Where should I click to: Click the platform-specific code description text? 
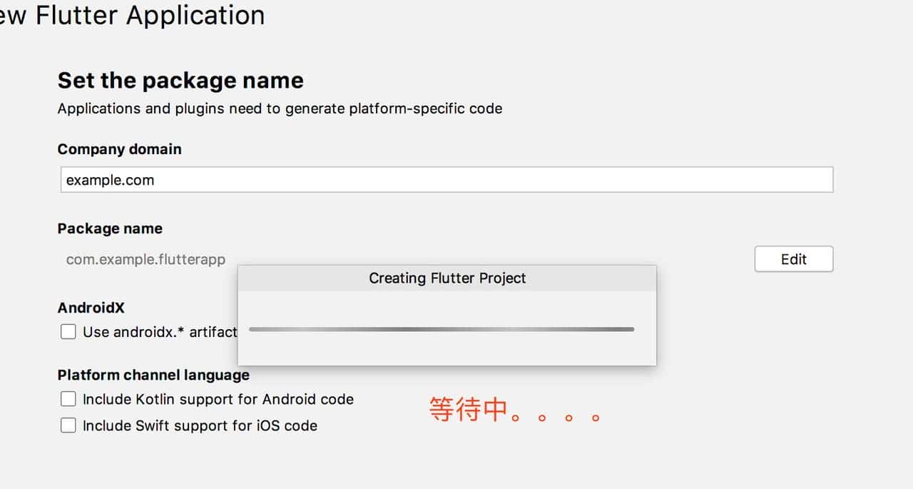point(280,109)
